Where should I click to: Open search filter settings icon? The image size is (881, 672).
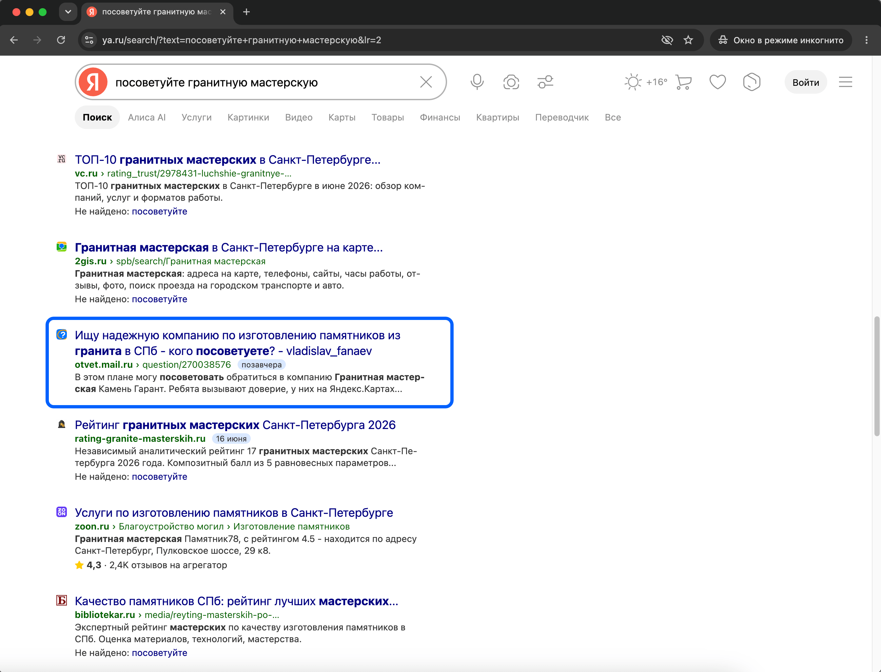[545, 82]
